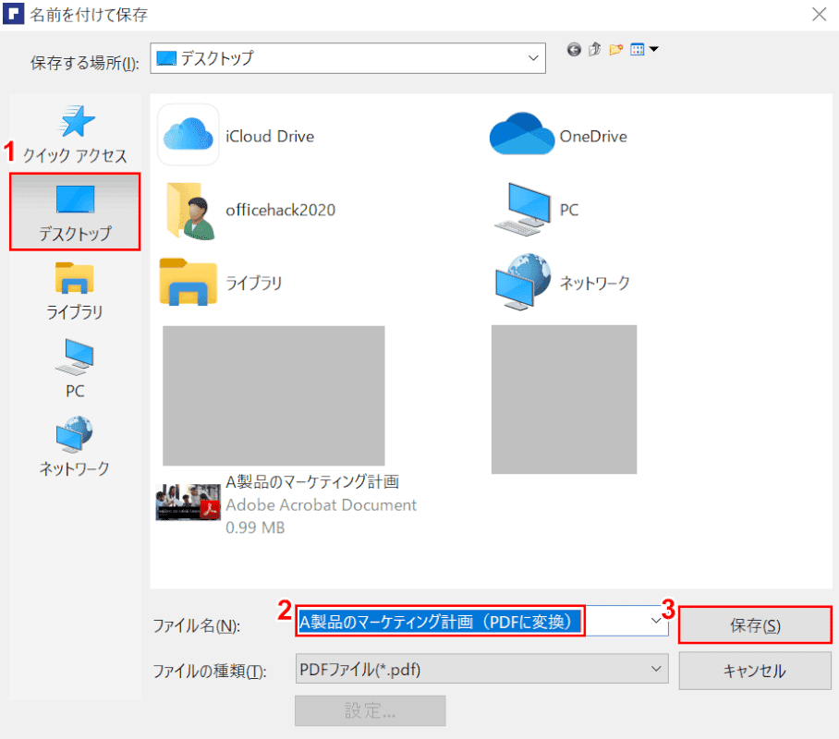Screen dimensions: 839x739
Task: Open the View menu icon
Action: point(637,50)
